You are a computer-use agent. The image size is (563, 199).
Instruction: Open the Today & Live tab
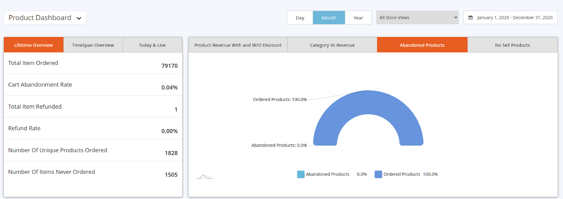(x=152, y=45)
